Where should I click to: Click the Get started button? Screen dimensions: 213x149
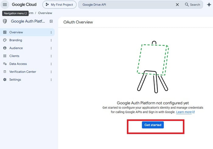pyautogui.click(x=153, y=125)
